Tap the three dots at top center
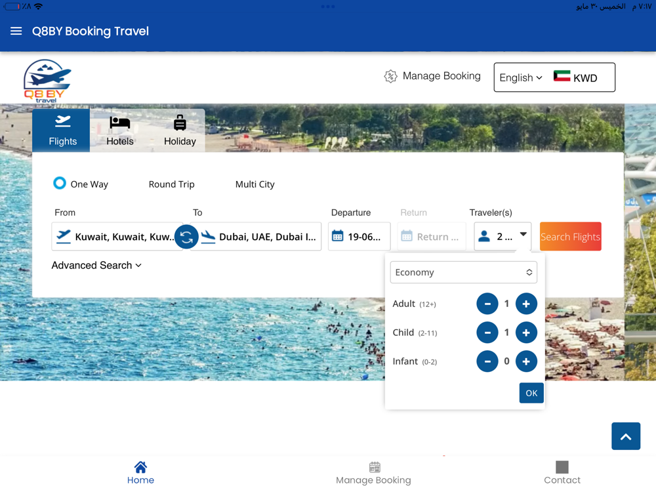The height and width of the screenshot is (492, 656). 327,7
